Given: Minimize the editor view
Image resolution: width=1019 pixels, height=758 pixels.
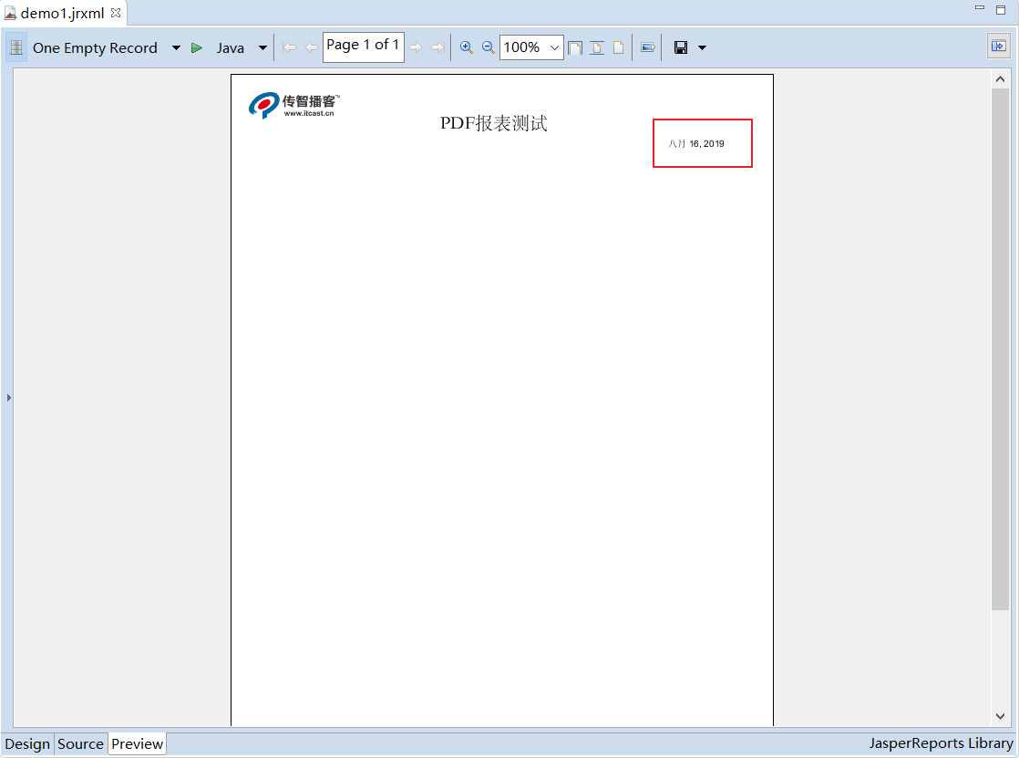Looking at the screenshot, I should pyautogui.click(x=980, y=8).
